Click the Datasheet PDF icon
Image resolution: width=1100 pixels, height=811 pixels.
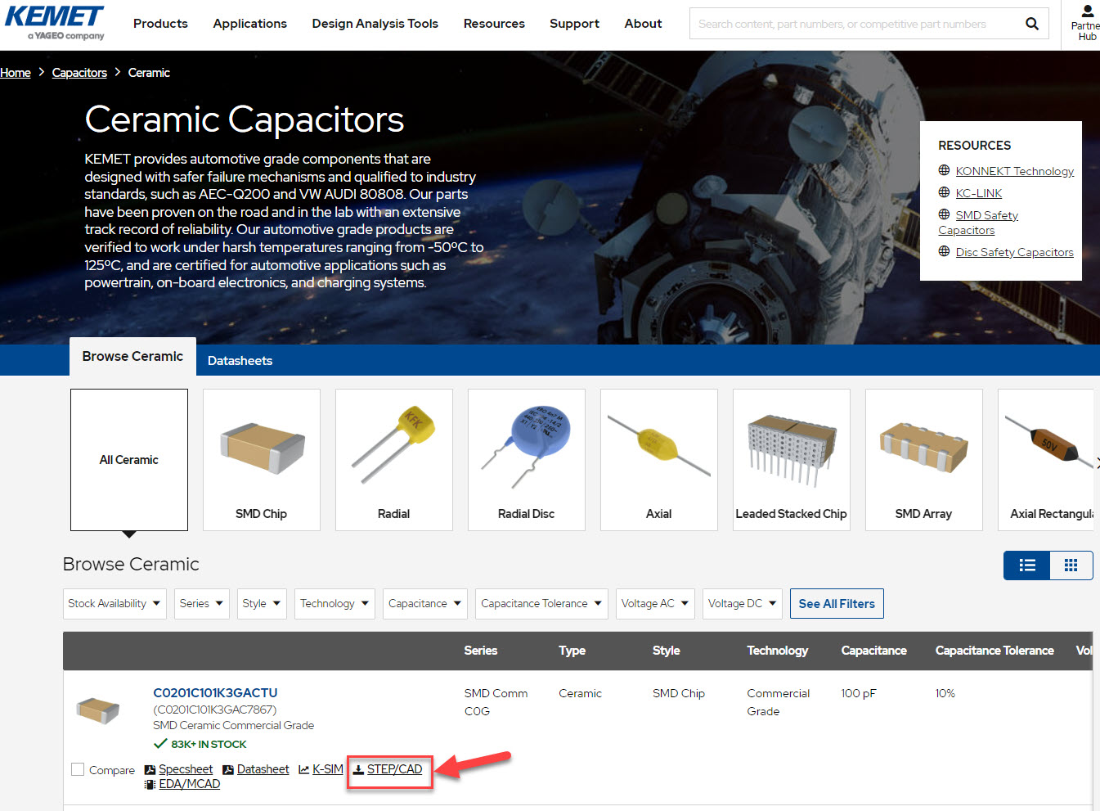point(228,770)
